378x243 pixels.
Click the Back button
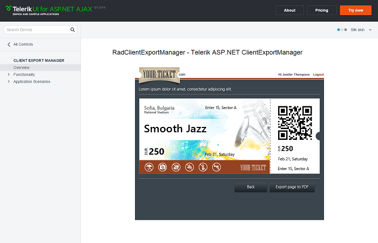click(251, 187)
